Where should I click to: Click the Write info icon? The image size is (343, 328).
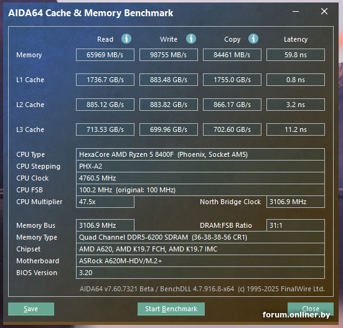191,39
